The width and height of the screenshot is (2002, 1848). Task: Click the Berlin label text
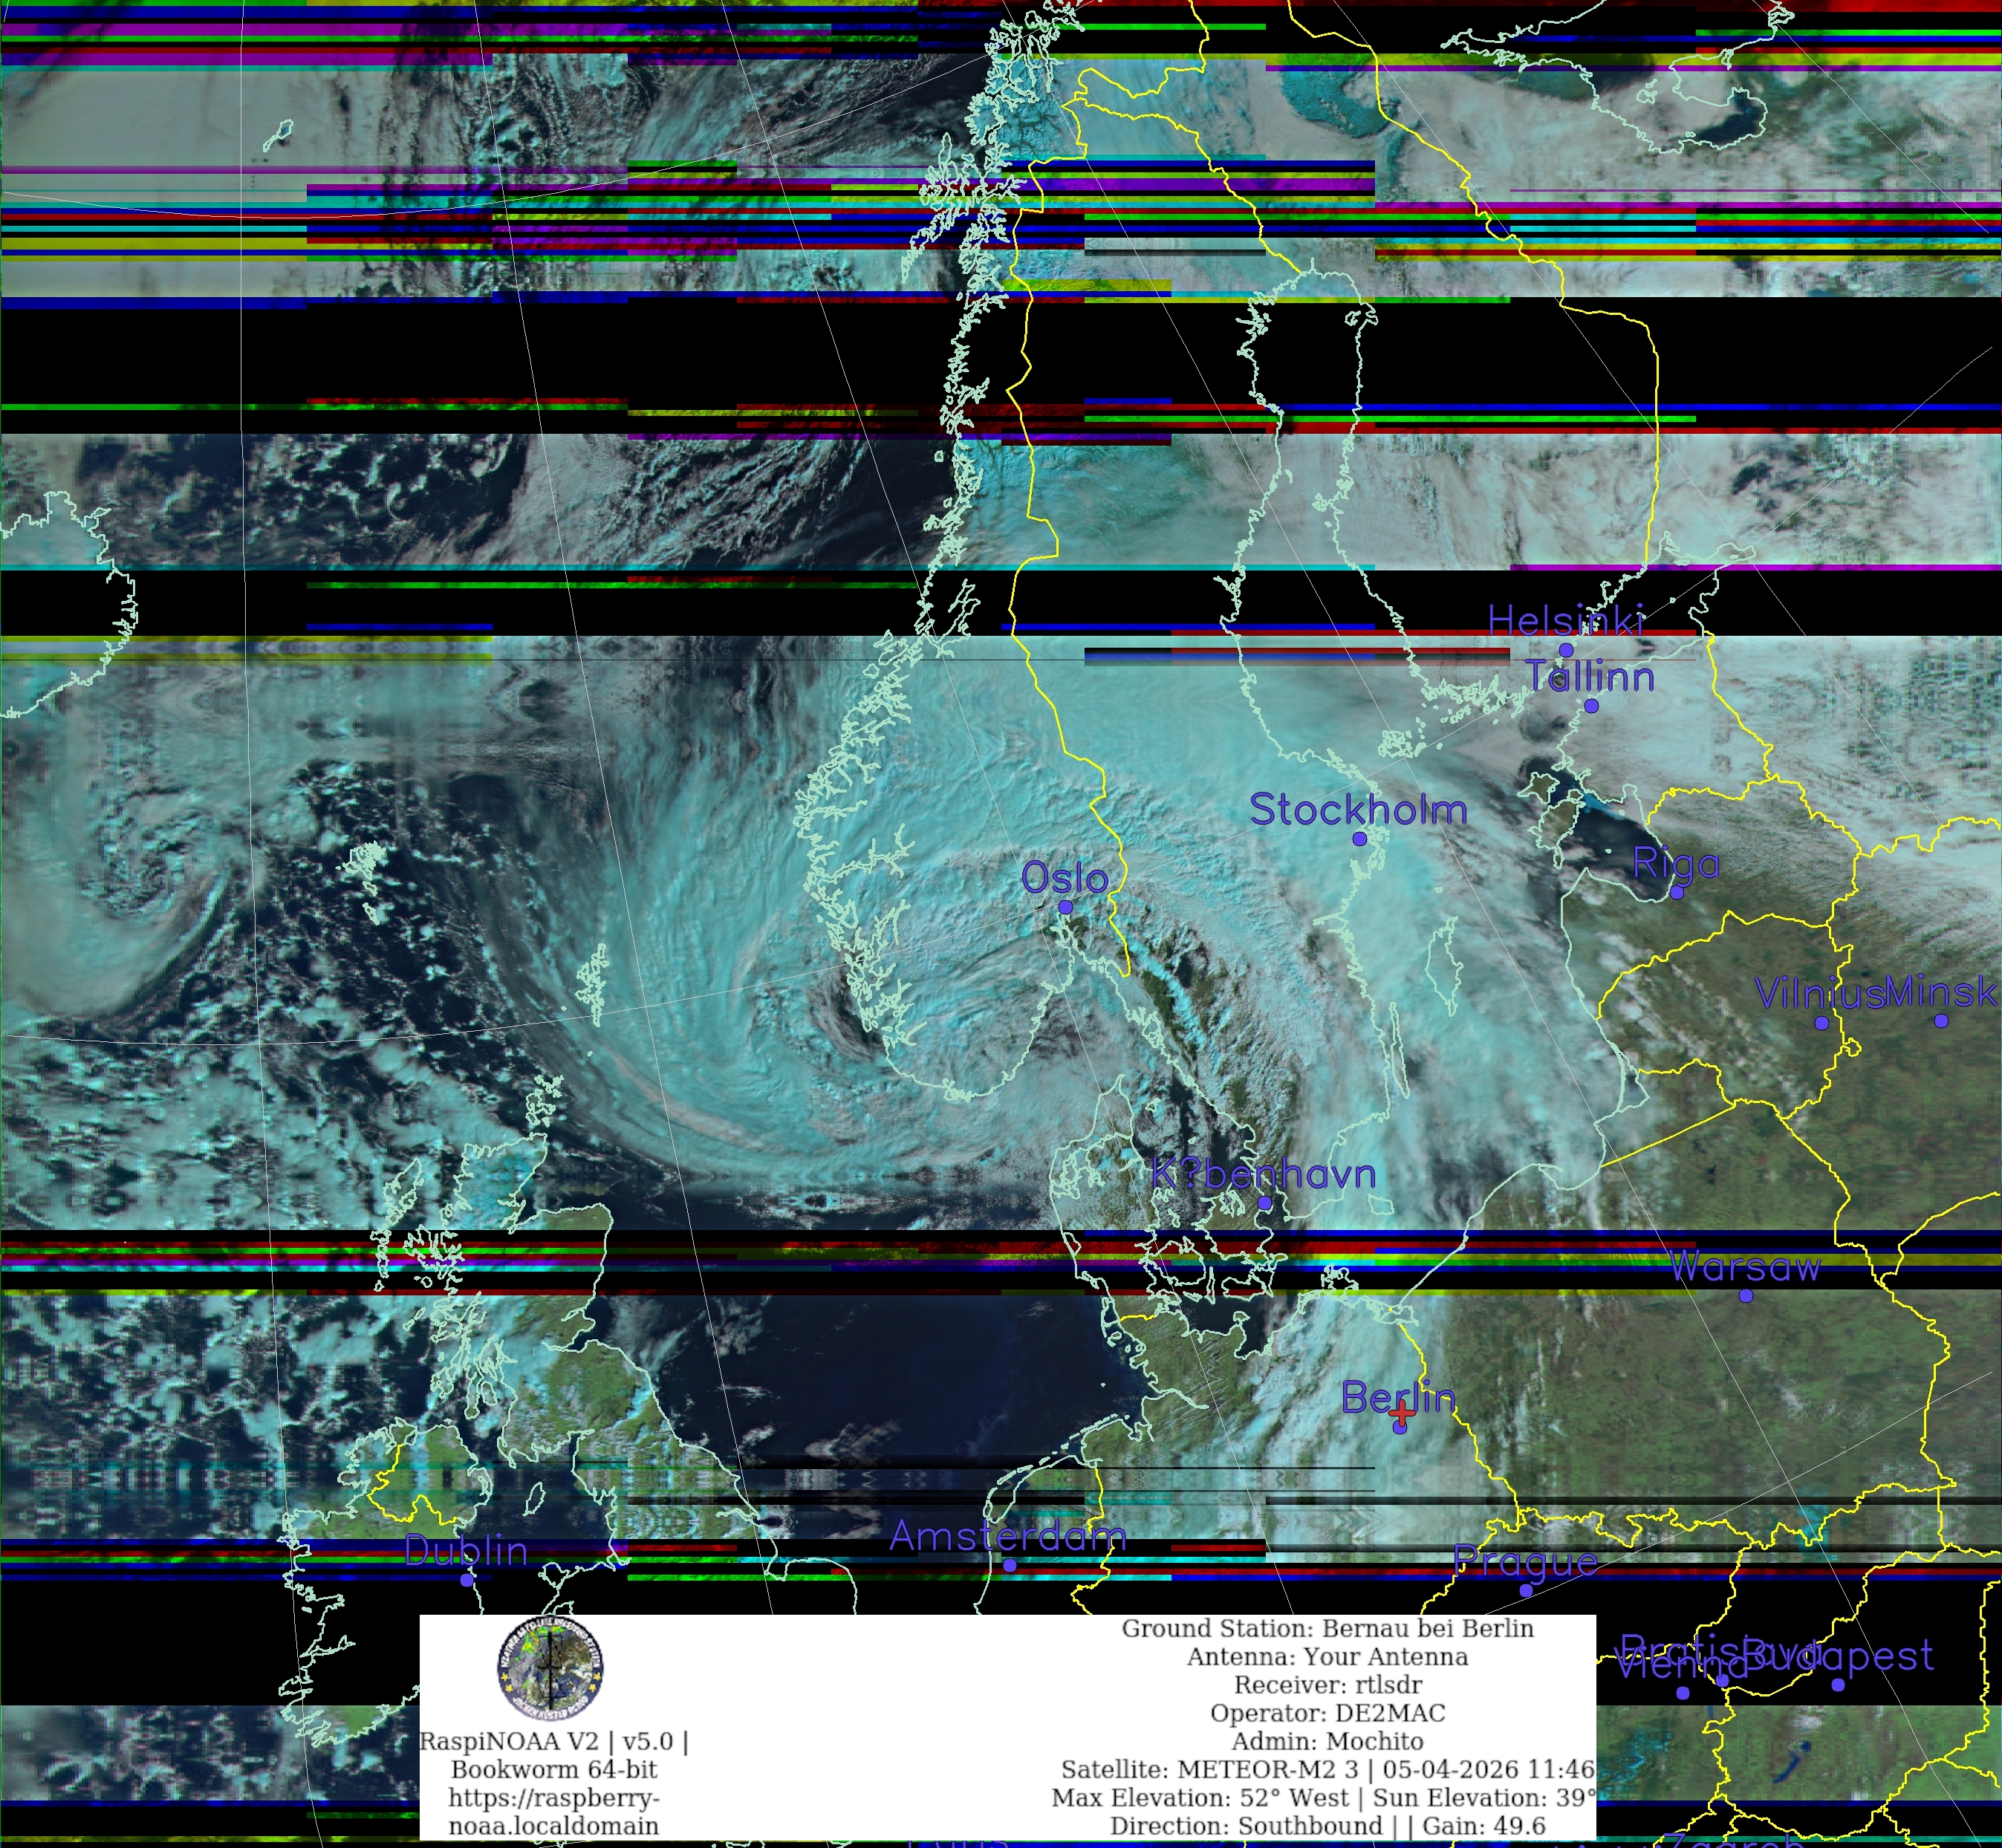[1397, 1397]
